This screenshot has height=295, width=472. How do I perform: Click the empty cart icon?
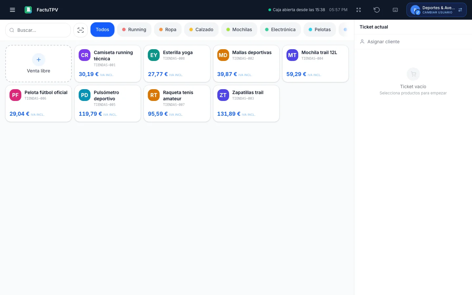coord(413,74)
